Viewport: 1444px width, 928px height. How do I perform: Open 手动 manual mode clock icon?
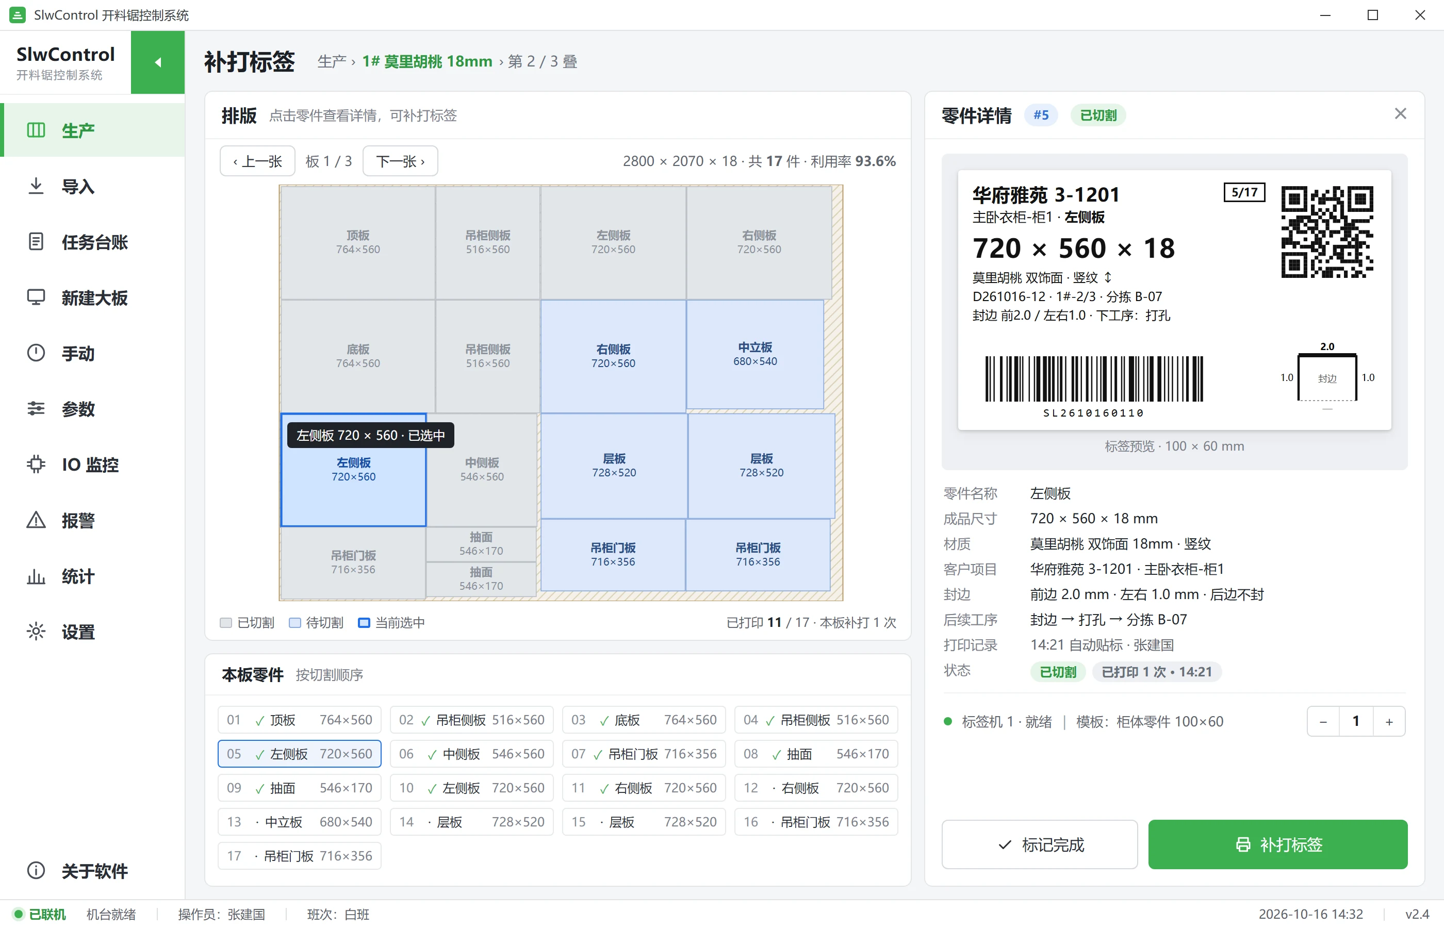pos(36,353)
